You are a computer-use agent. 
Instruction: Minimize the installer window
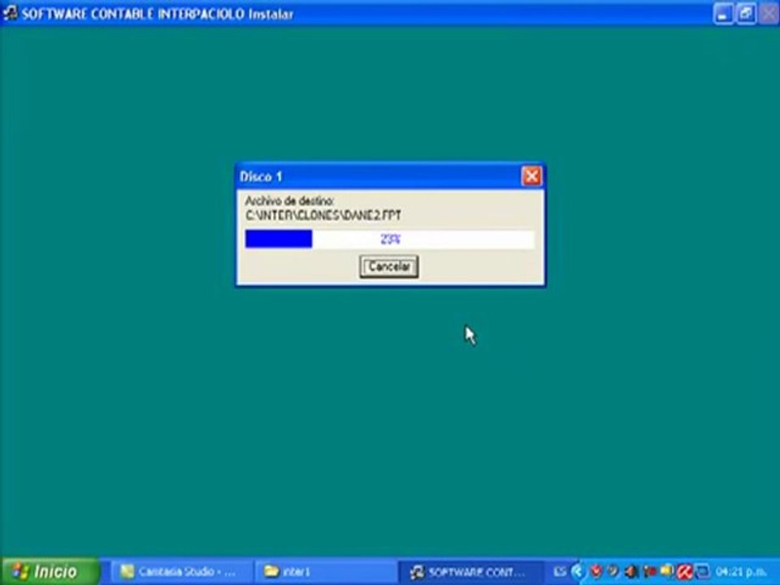[x=723, y=14]
